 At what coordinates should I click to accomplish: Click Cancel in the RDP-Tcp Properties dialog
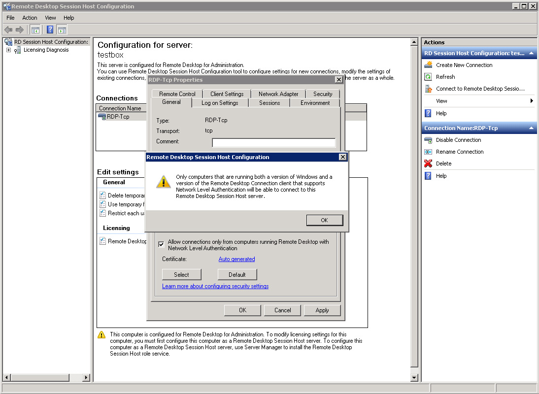pos(283,310)
